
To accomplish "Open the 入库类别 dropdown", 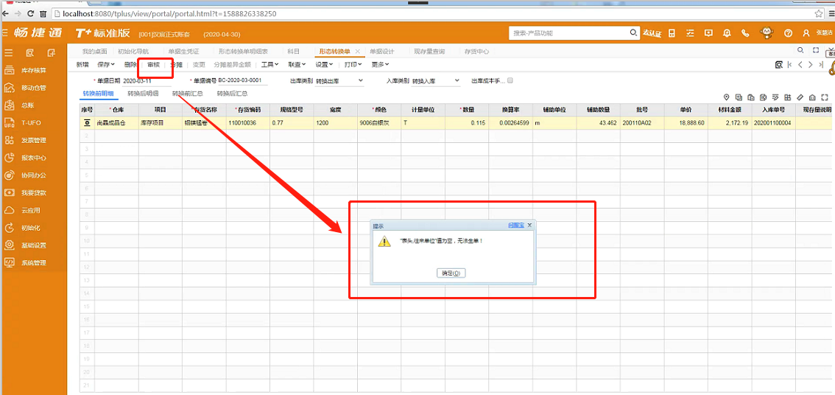I will click(436, 81).
